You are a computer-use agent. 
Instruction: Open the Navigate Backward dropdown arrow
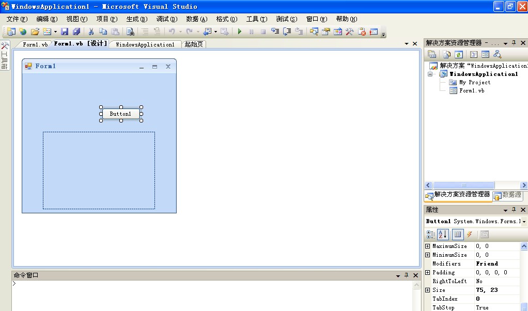click(215, 32)
